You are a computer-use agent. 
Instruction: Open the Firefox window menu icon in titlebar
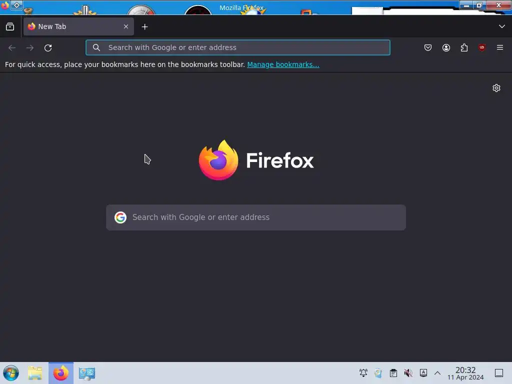[5, 5]
